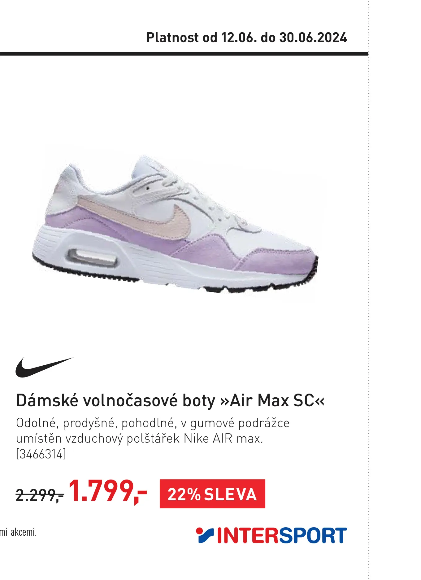
Task: Click the sale price 1.799,-
Action: 107,491
